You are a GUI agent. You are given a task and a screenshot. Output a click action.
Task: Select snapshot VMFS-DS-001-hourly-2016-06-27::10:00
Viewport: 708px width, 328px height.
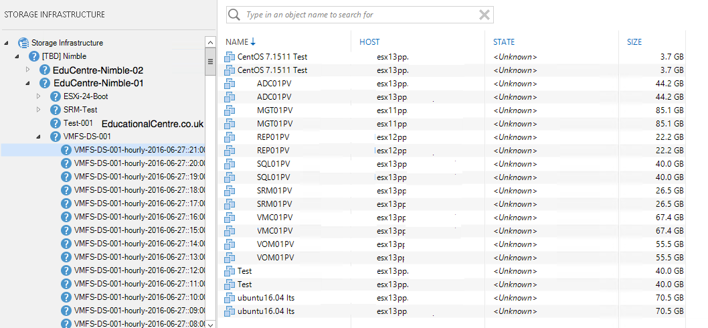[140, 297]
